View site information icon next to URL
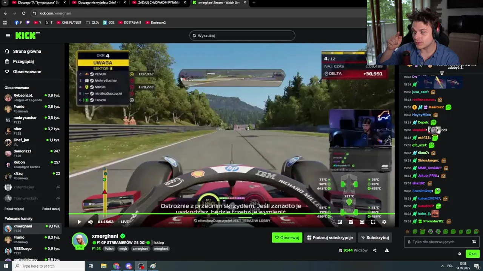Screen dimensions: 483x271 [34, 13]
